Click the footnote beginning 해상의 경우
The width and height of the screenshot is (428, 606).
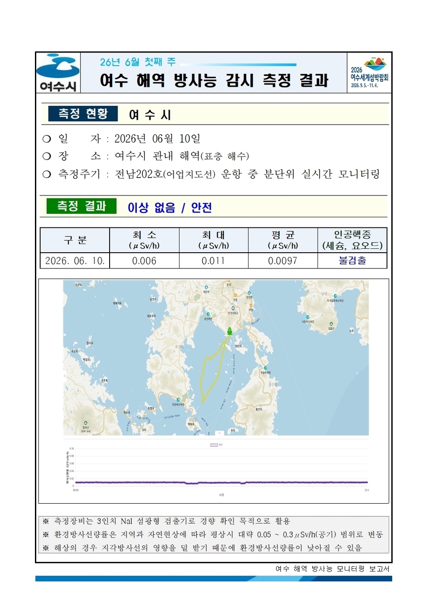tap(202, 548)
